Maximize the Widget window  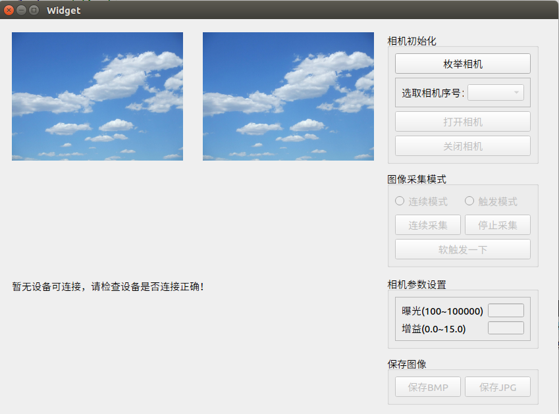click(x=34, y=10)
